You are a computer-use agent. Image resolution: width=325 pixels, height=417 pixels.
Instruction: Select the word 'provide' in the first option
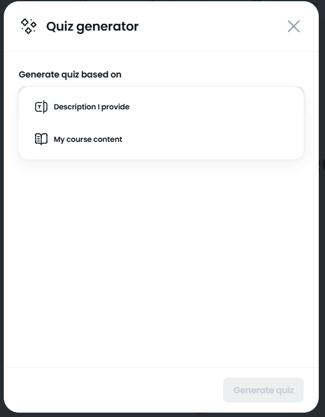tap(116, 107)
